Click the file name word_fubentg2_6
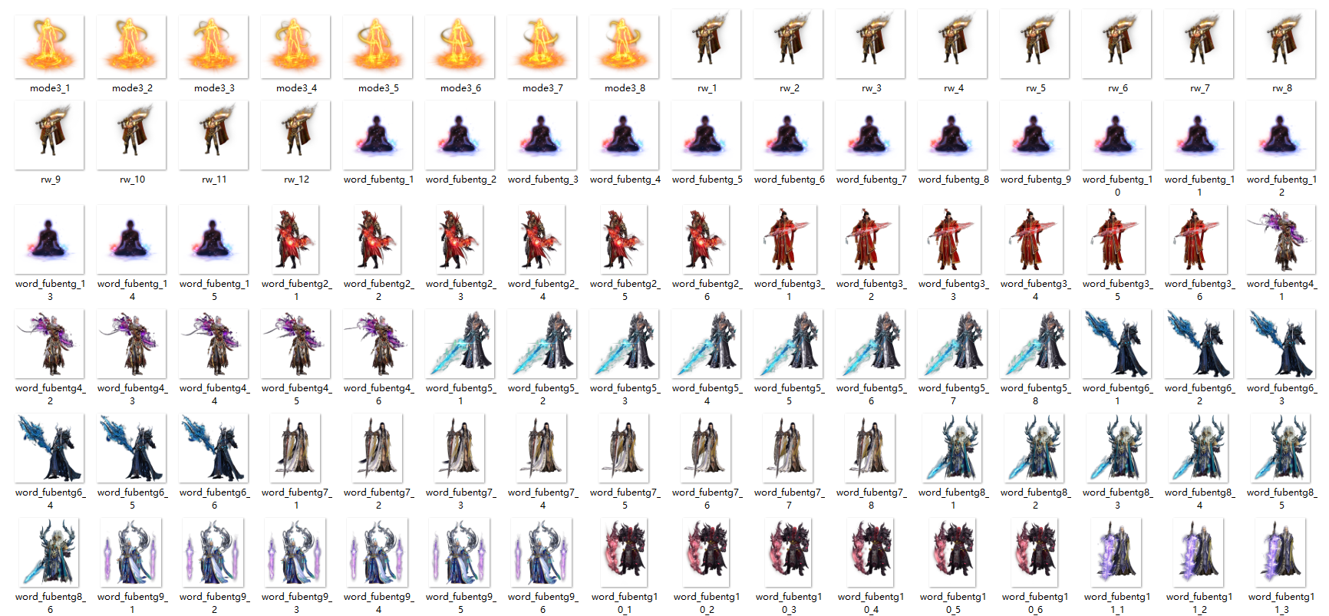This screenshot has height=616, width=1329. coord(707,290)
